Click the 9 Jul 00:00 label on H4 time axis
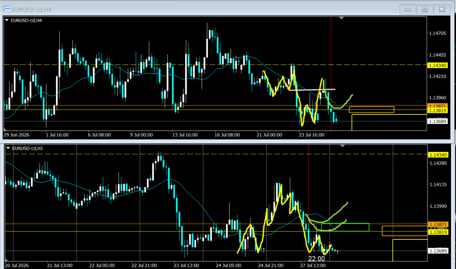Screen dimensions: 456x269 (141, 135)
